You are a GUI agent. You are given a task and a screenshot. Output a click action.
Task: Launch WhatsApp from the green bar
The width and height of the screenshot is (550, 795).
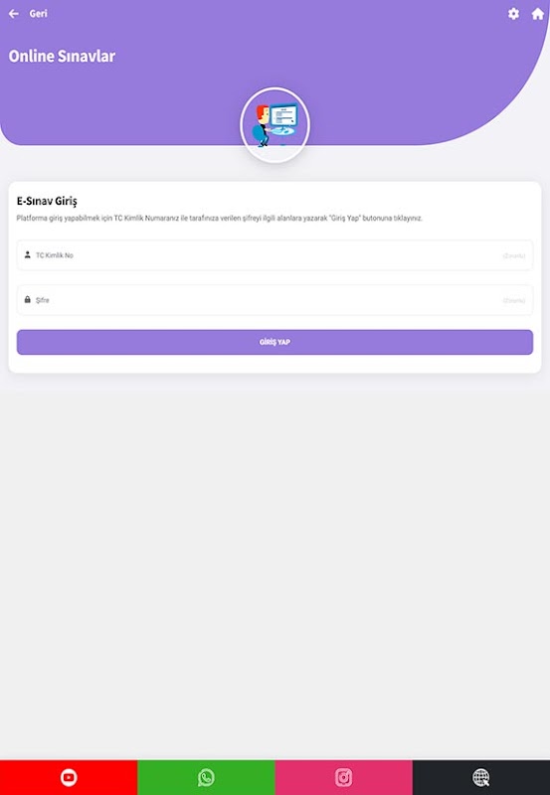click(206, 777)
